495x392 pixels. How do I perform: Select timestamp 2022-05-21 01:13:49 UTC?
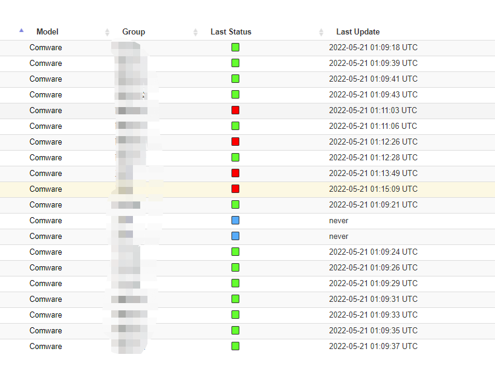point(373,174)
